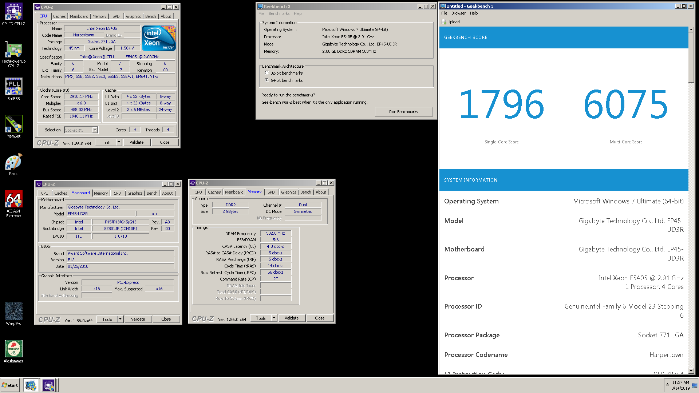699x393 pixels.
Task: Expand Tools dropdown arrow in Memory CPU-Z window
Action: click(x=274, y=318)
